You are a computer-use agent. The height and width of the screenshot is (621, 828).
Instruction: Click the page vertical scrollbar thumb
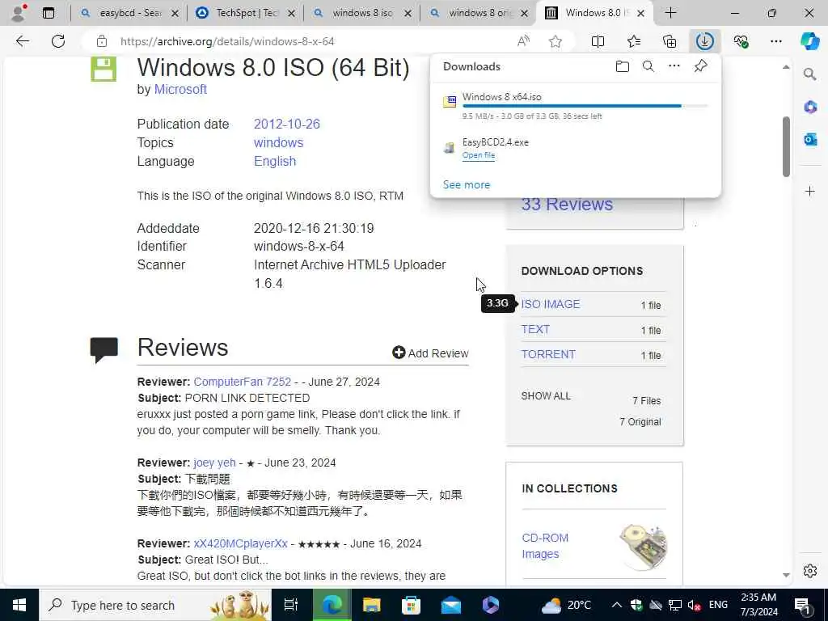(786, 147)
